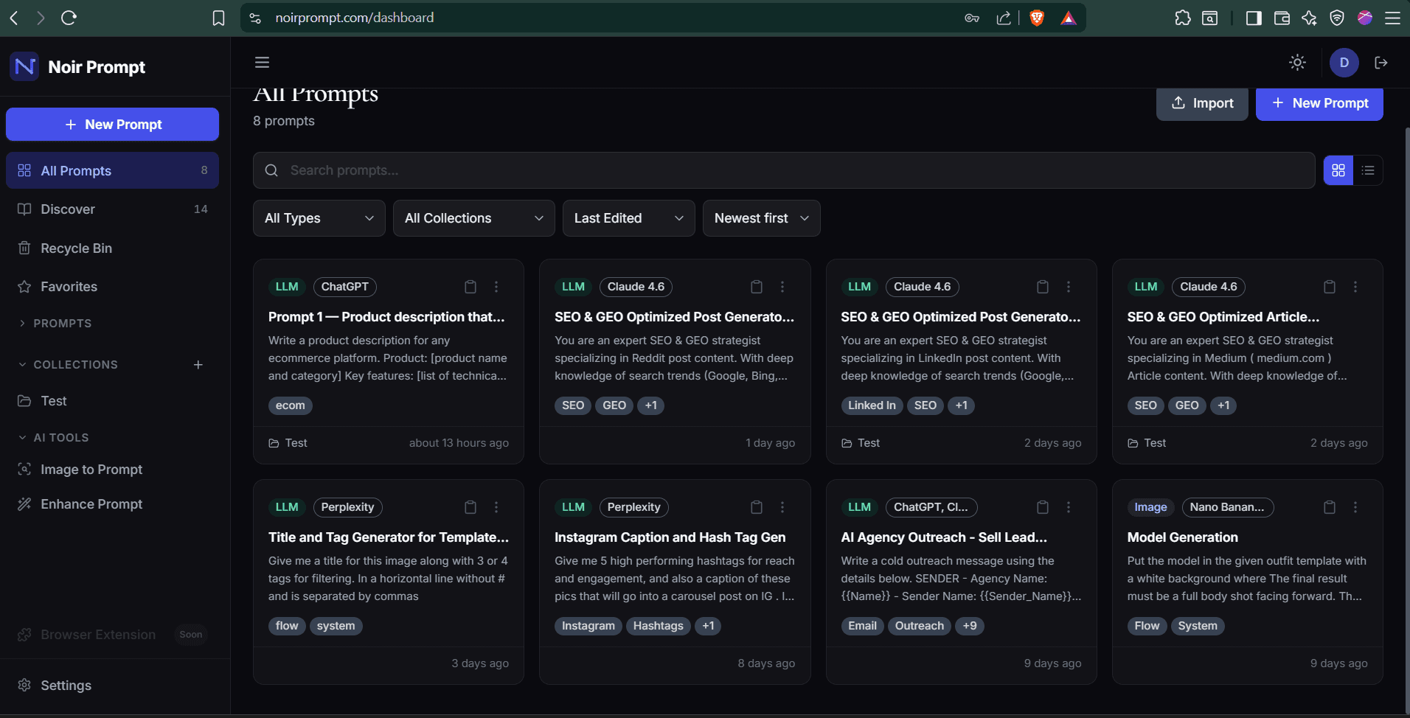The width and height of the screenshot is (1410, 718).
Task: Copy the Instagram Caption and Hash Tag Gen prompt
Action: pyautogui.click(x=757, y=507)
